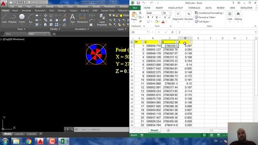Expand the Draw panel in AutoCAD

click(x=21, y=29)
